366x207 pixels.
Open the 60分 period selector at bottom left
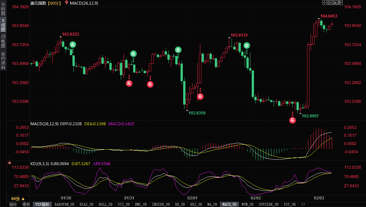click(x=17, y=199)
